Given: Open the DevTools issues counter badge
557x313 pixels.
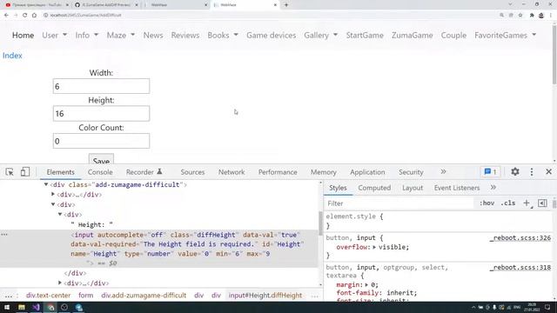Looking at the screenshot, I should pyautogui.click(x=491, y=172).
